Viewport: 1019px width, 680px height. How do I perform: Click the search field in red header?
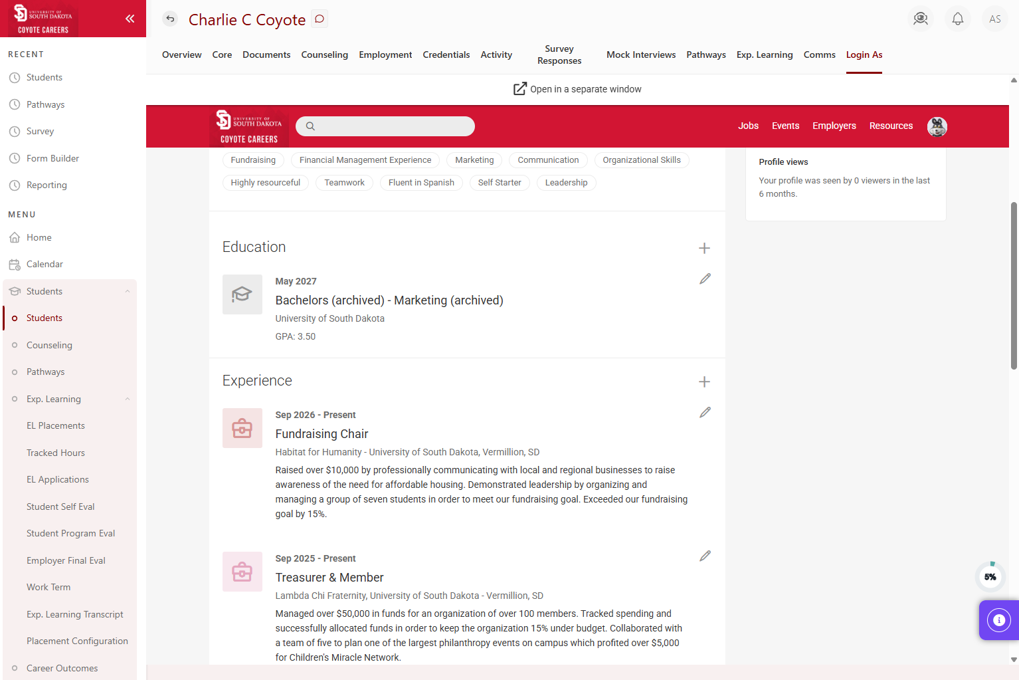[x=385, y=126]
